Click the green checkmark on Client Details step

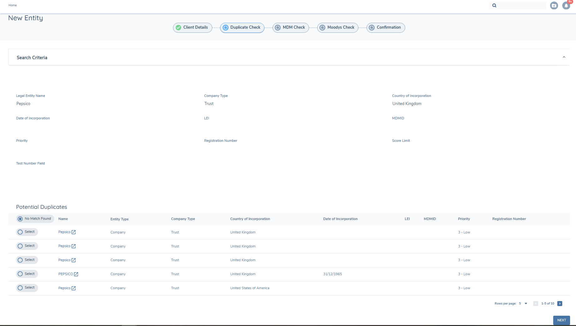click(x=178, y=27)
